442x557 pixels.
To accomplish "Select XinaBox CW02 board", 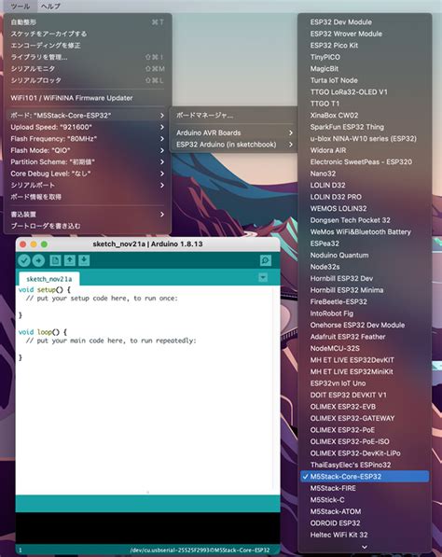I will (365, 116).
